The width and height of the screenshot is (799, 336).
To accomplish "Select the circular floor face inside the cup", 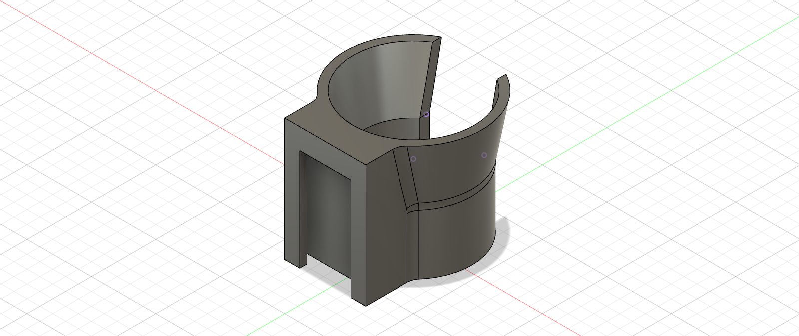I will point(395,129).
